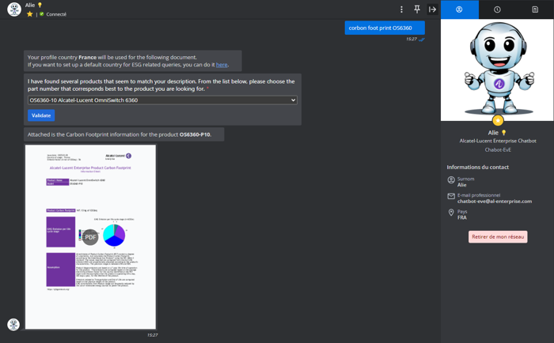Click the 'carbon foot print OS6360' sent message
Screen dimensions: 554x343
pyautogui.click(x=385, y=28)
